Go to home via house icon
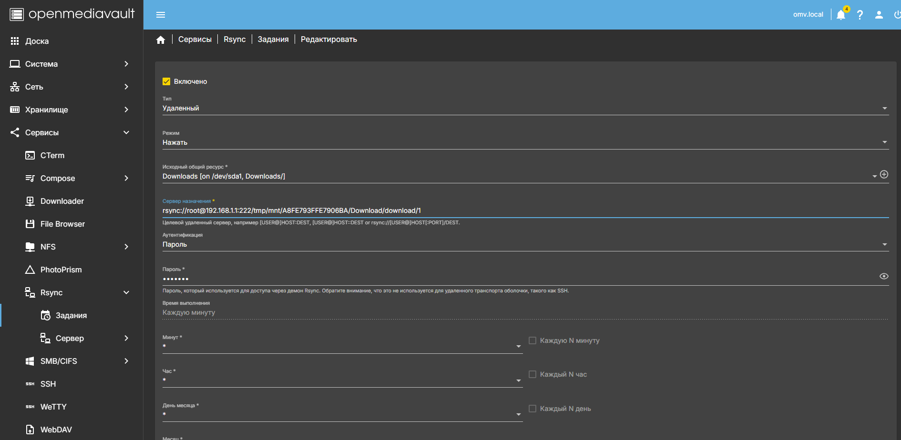The height and width of the screenshot is (440, 901). pos(161,40)
